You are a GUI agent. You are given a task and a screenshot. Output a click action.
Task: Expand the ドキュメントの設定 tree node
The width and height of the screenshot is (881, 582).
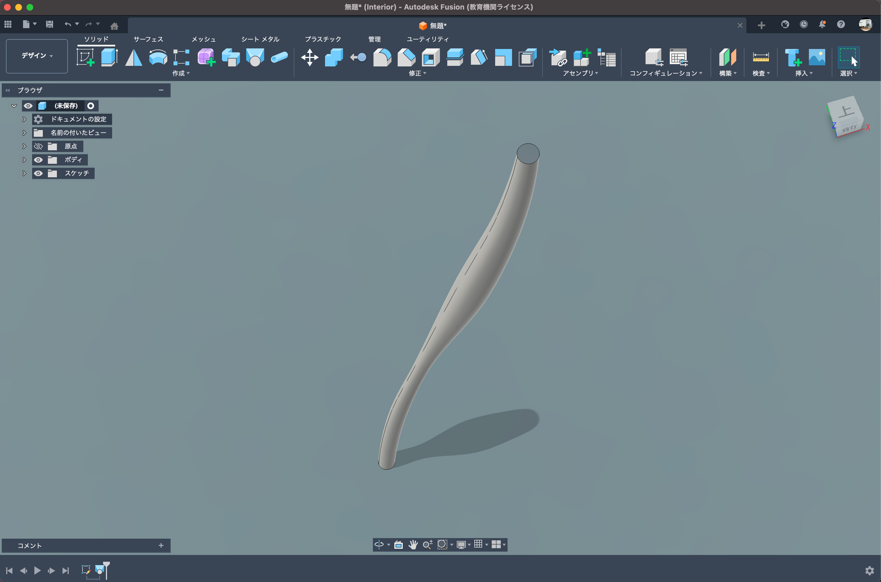click(x=24, y=119)
